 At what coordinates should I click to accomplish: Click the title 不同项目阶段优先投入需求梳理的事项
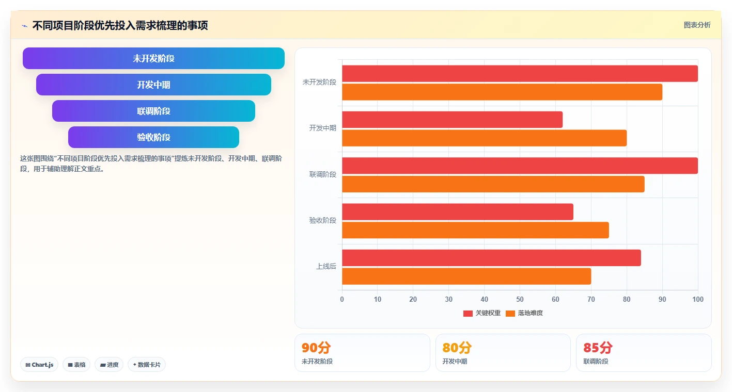click(120, 26)
